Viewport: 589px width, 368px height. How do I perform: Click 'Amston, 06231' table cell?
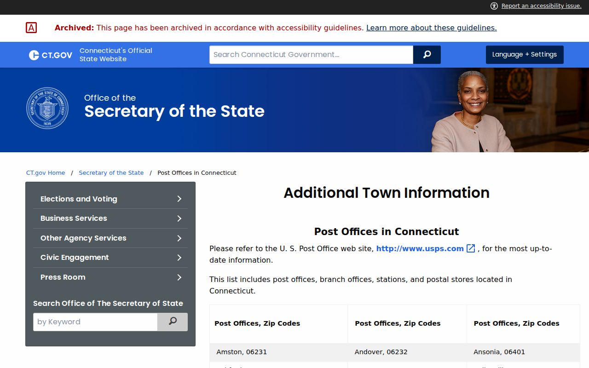278,352
